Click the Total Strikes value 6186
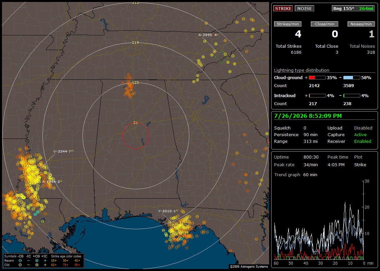The image size is (380, 271). pos(296,52)
